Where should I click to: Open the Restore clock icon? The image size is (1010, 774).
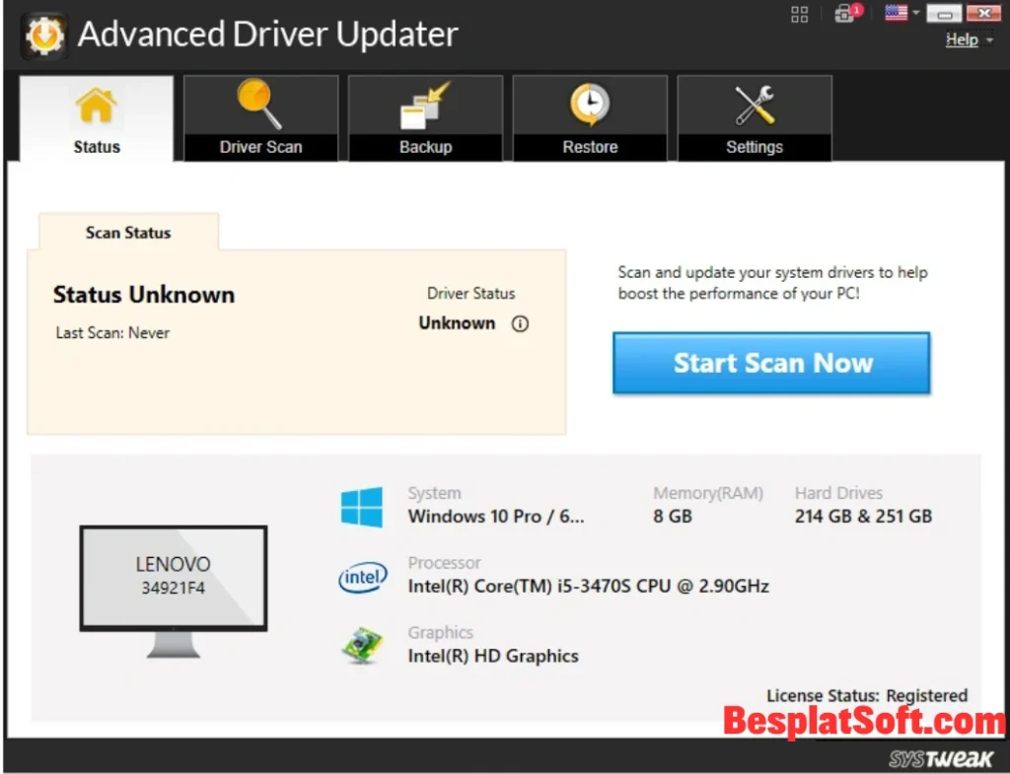pos(589,104)
